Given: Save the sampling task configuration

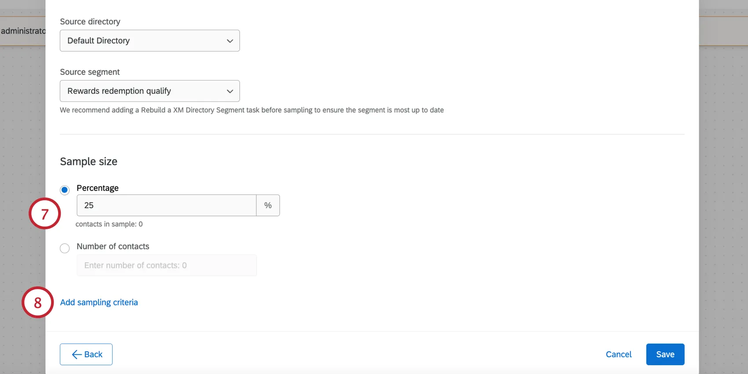Looking at the screenshot, I should (665, 354).
